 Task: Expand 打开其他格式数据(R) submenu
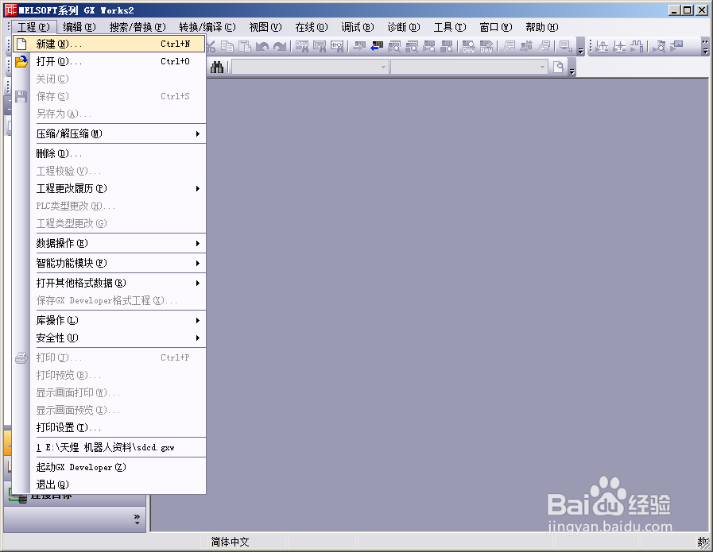pyautogui.click(x=118, y=283)
